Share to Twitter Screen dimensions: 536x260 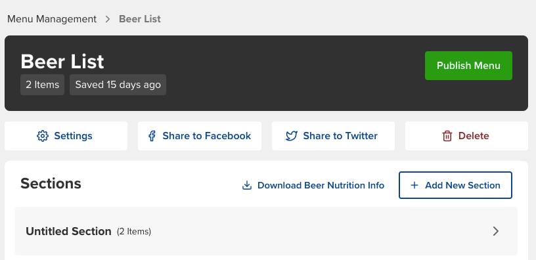pos(333,136)
